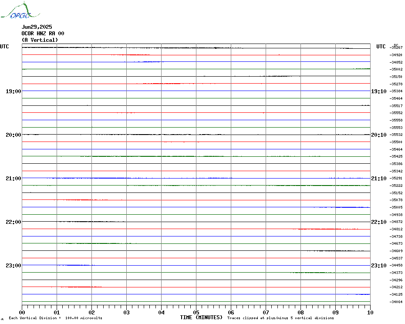This screenshot has width=405, height=324.
Task: Click the DC value '-35278'
Action: [396, 84]
